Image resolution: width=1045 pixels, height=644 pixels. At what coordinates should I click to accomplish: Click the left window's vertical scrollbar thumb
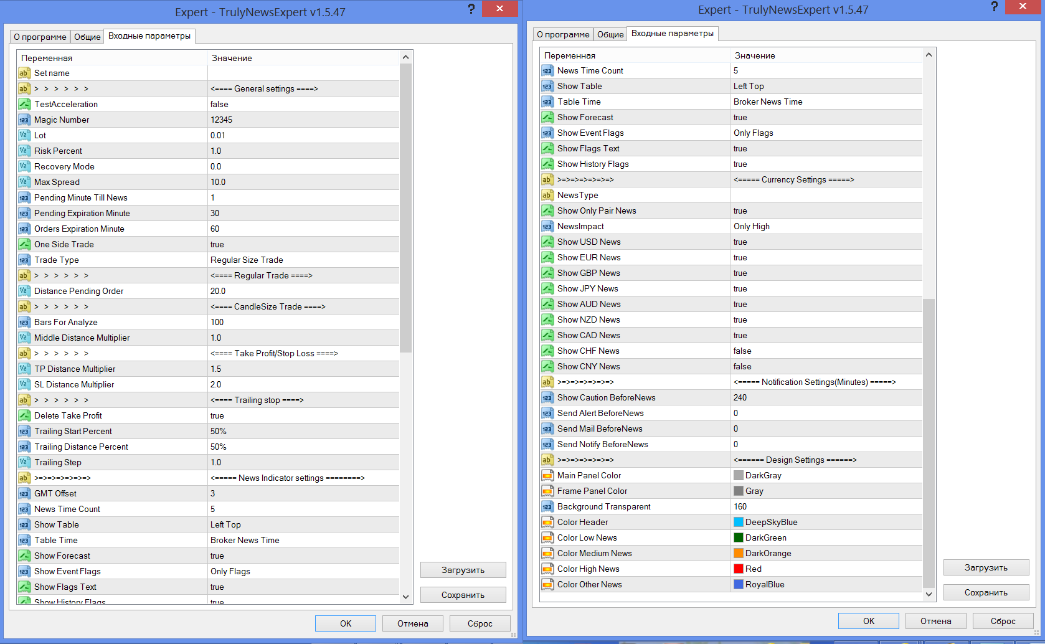click(405, 208)
